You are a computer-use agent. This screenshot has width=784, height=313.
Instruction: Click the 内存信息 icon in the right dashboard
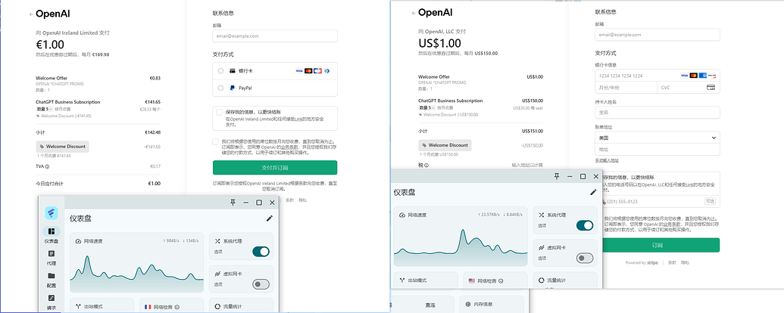(x=468, y=303)
